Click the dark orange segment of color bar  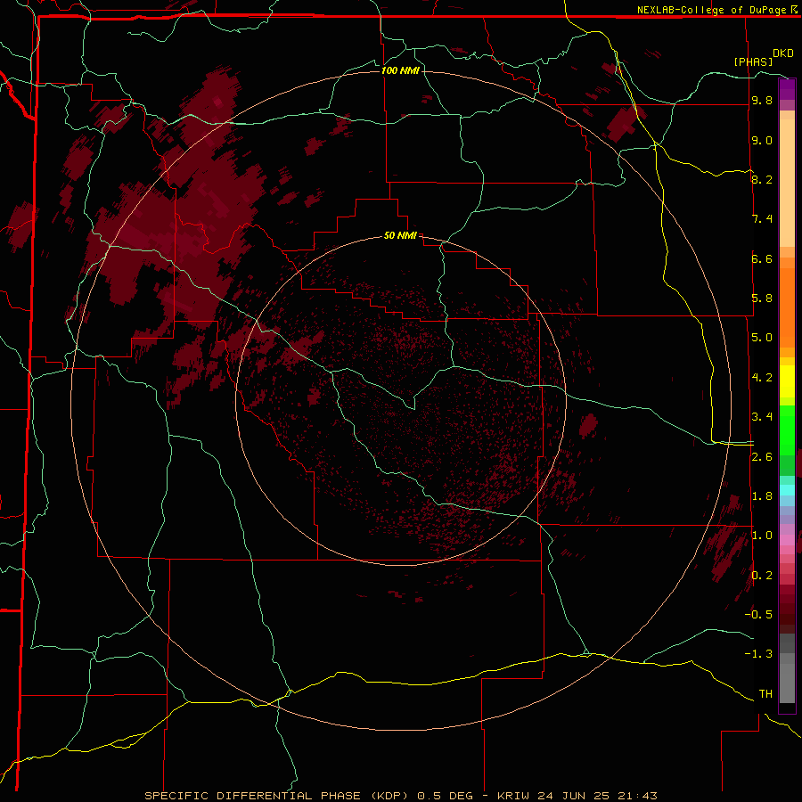coord(787,308)
